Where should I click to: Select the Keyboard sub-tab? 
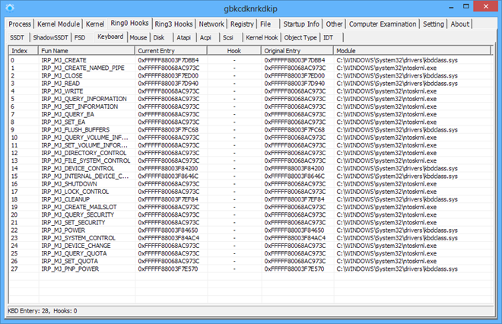110,37
